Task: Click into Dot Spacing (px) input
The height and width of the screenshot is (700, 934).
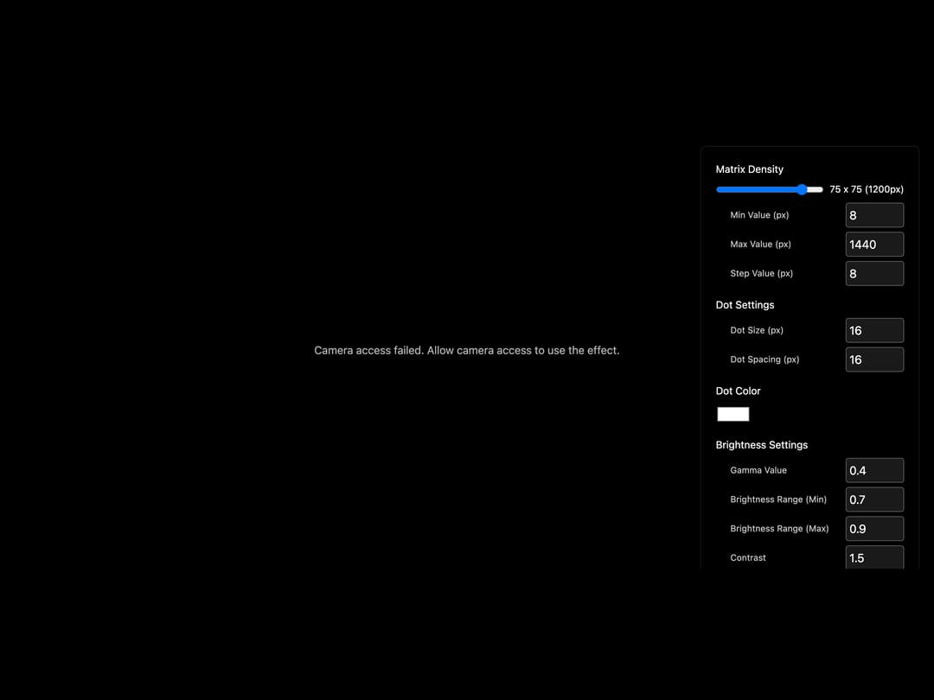Action: (x=874, y=360)
